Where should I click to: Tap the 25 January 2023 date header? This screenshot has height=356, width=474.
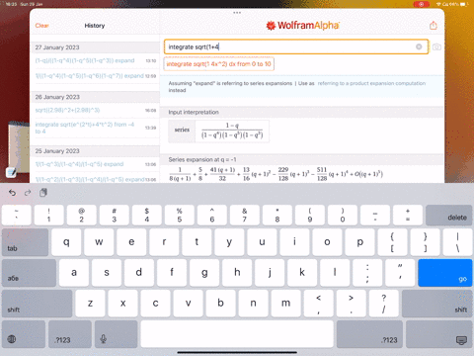[x=95, y=151]
